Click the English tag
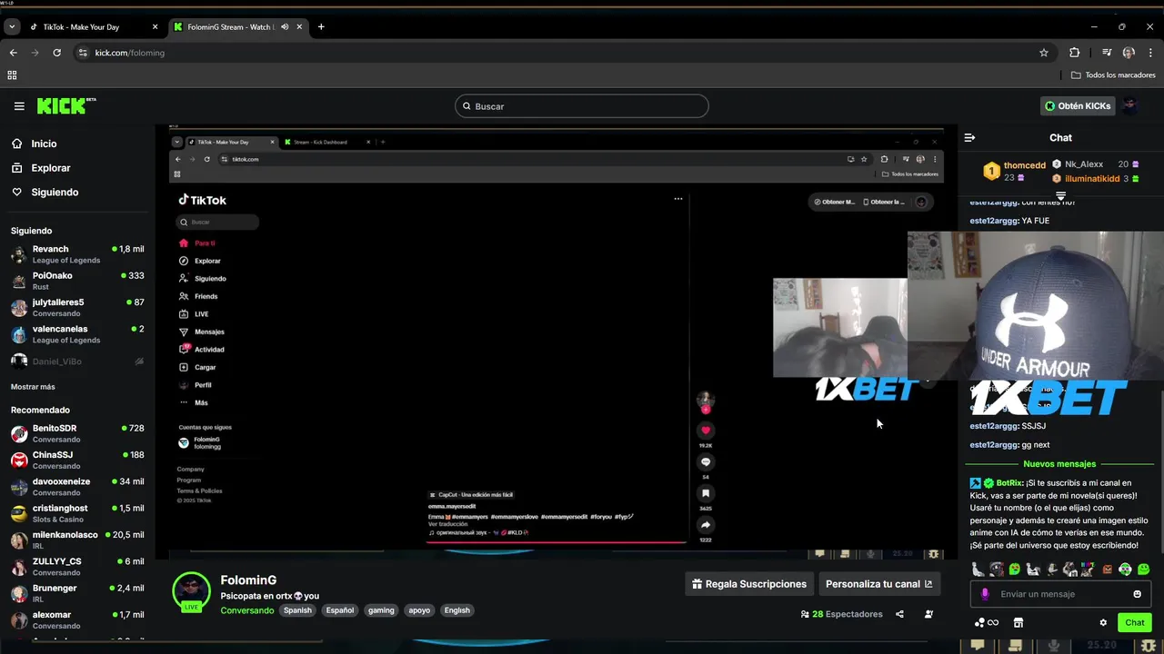Screen dimensions: 1164x654 tap(457, 610)
